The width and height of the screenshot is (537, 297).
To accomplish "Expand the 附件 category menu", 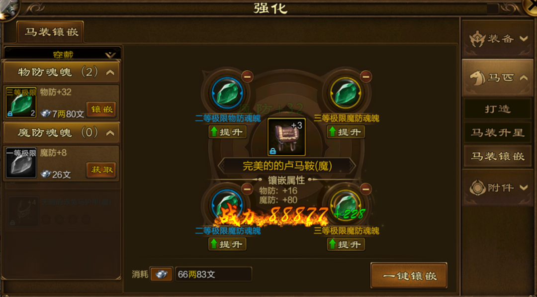I will [498, 188].
